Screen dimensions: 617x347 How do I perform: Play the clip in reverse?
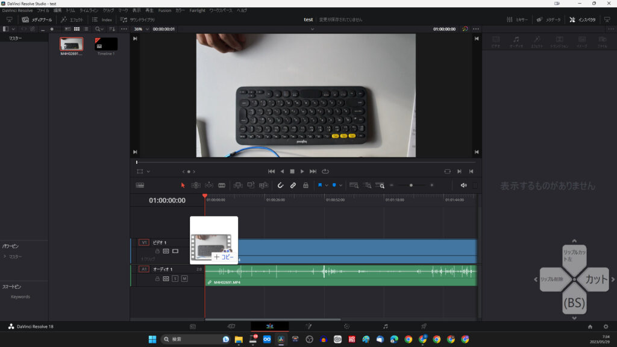(282, 172)
